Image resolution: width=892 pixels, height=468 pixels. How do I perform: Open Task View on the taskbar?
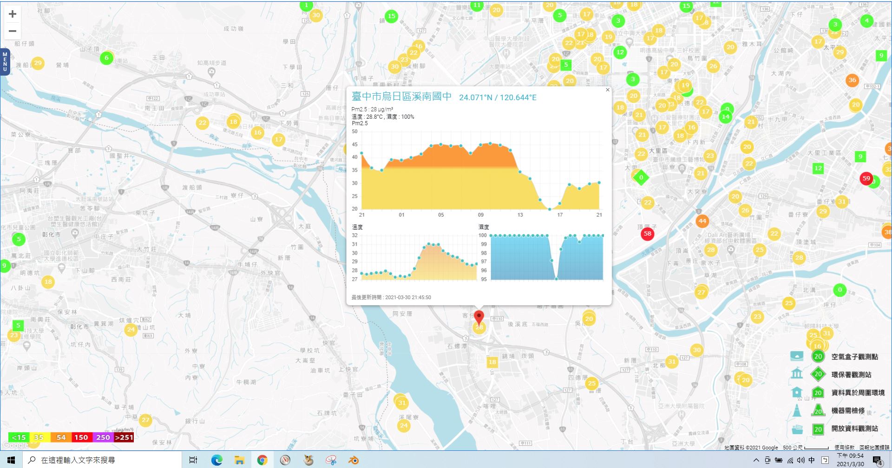tap(193, 460)
